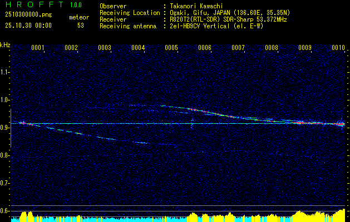Click time marker 0008
The height and width of the screenshot is (222, 350).
(272, 48)
